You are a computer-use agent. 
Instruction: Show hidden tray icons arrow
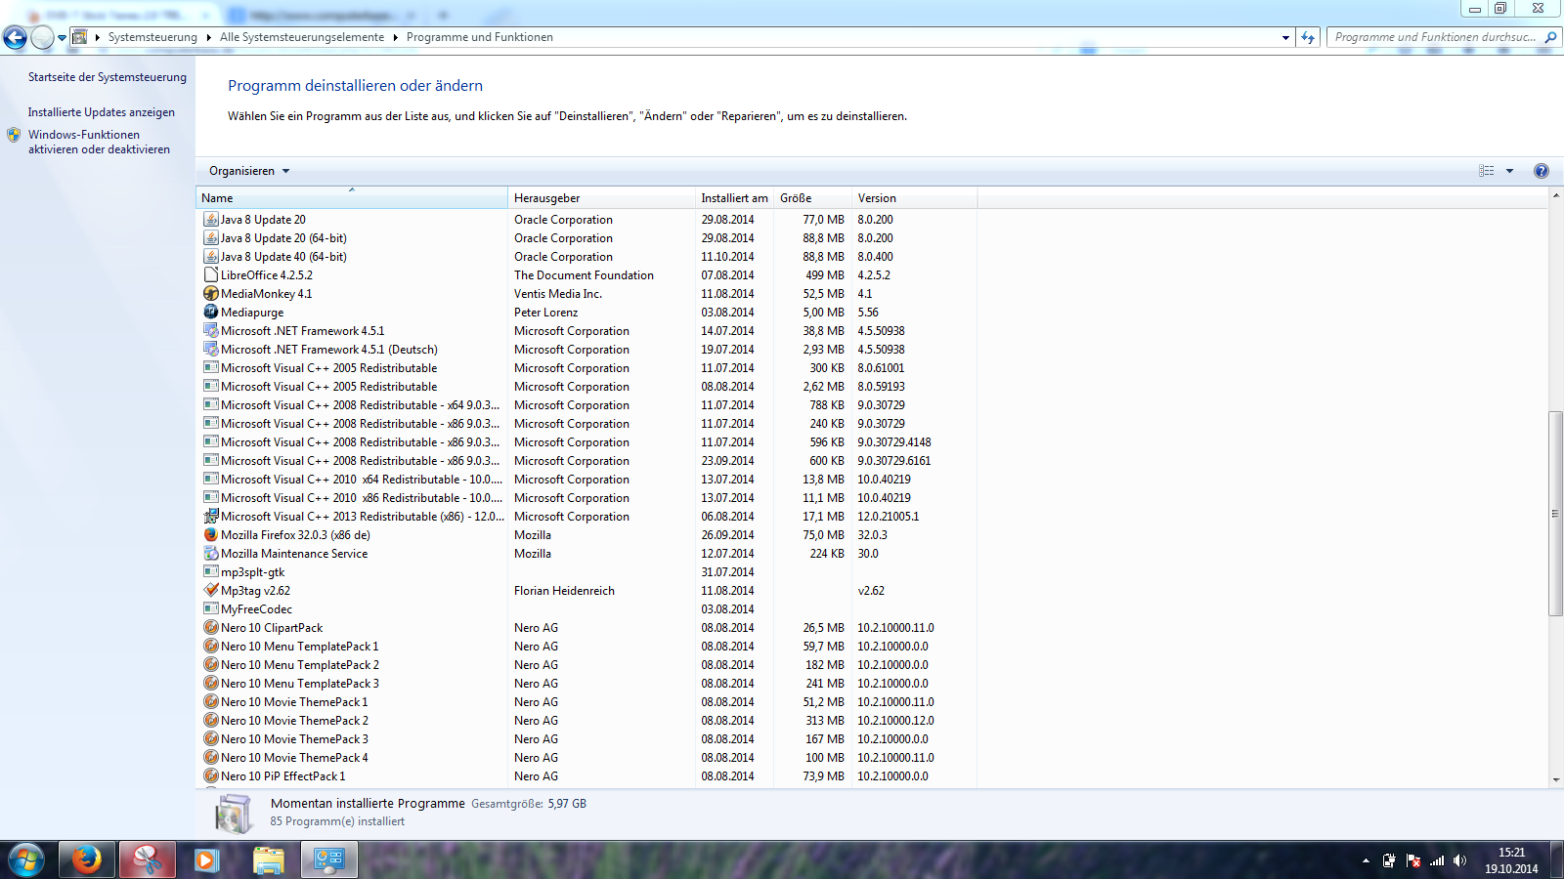coord(1366,860)
